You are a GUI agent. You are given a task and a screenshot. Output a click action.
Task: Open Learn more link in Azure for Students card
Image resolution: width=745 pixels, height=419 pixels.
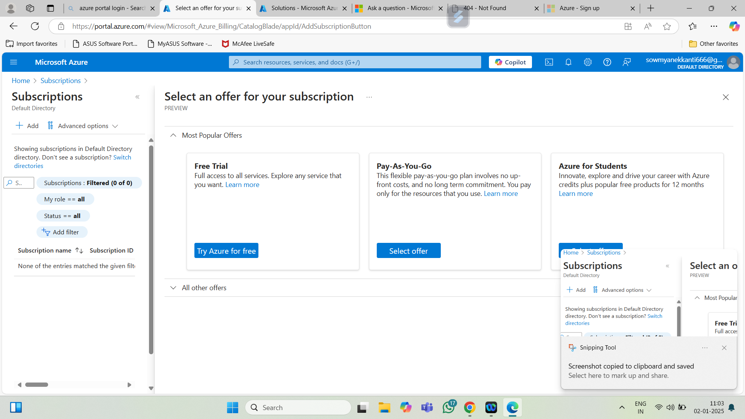pos(575,194)
